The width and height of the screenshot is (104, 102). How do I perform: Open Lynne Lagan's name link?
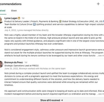click(11, 18)
